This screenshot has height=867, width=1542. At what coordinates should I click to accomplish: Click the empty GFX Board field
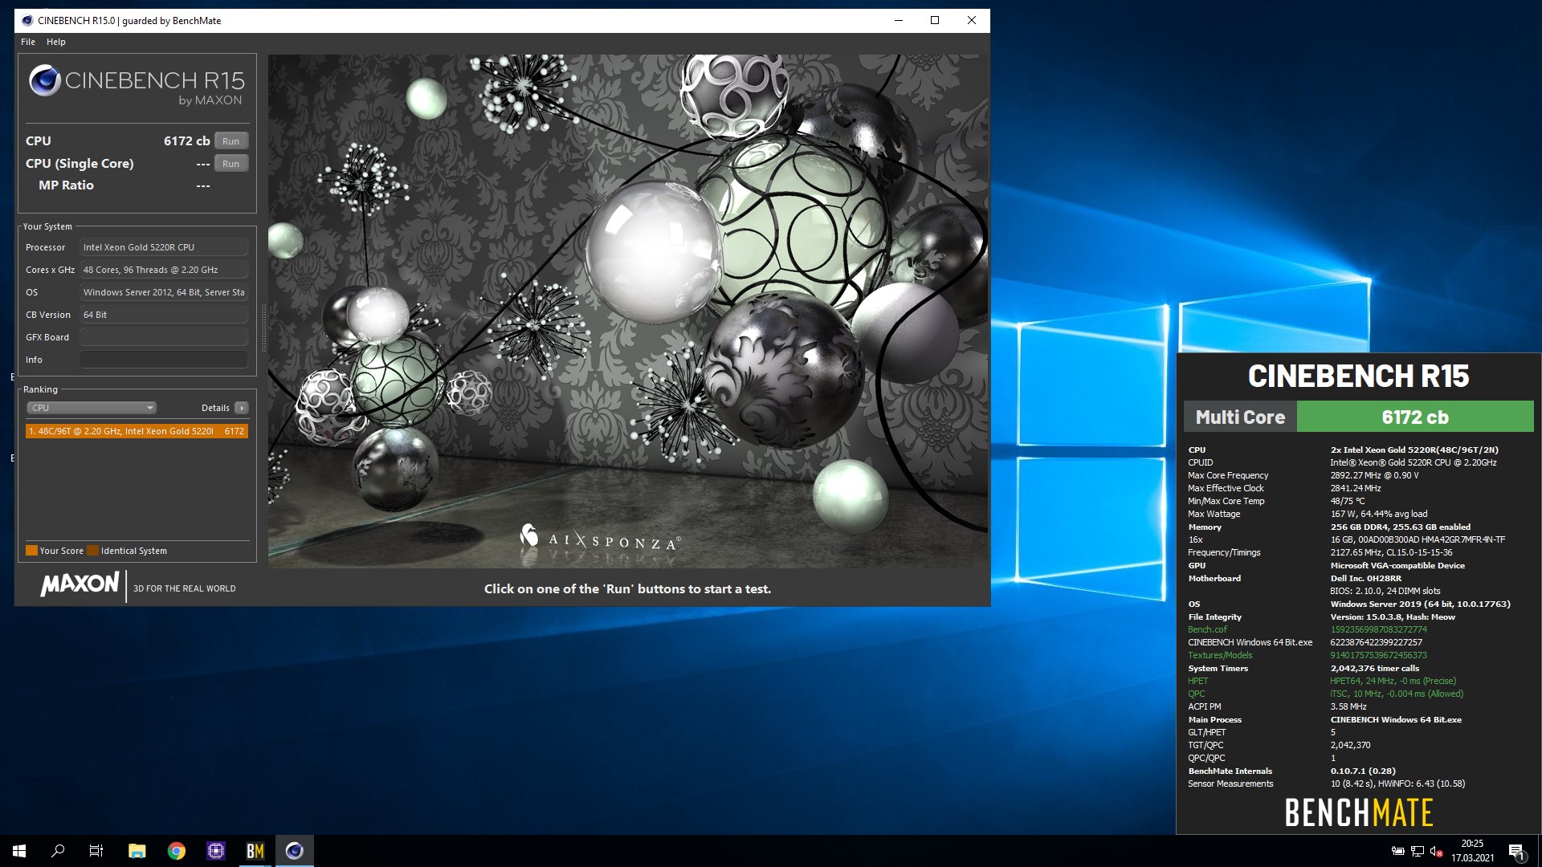click(164, 337)
